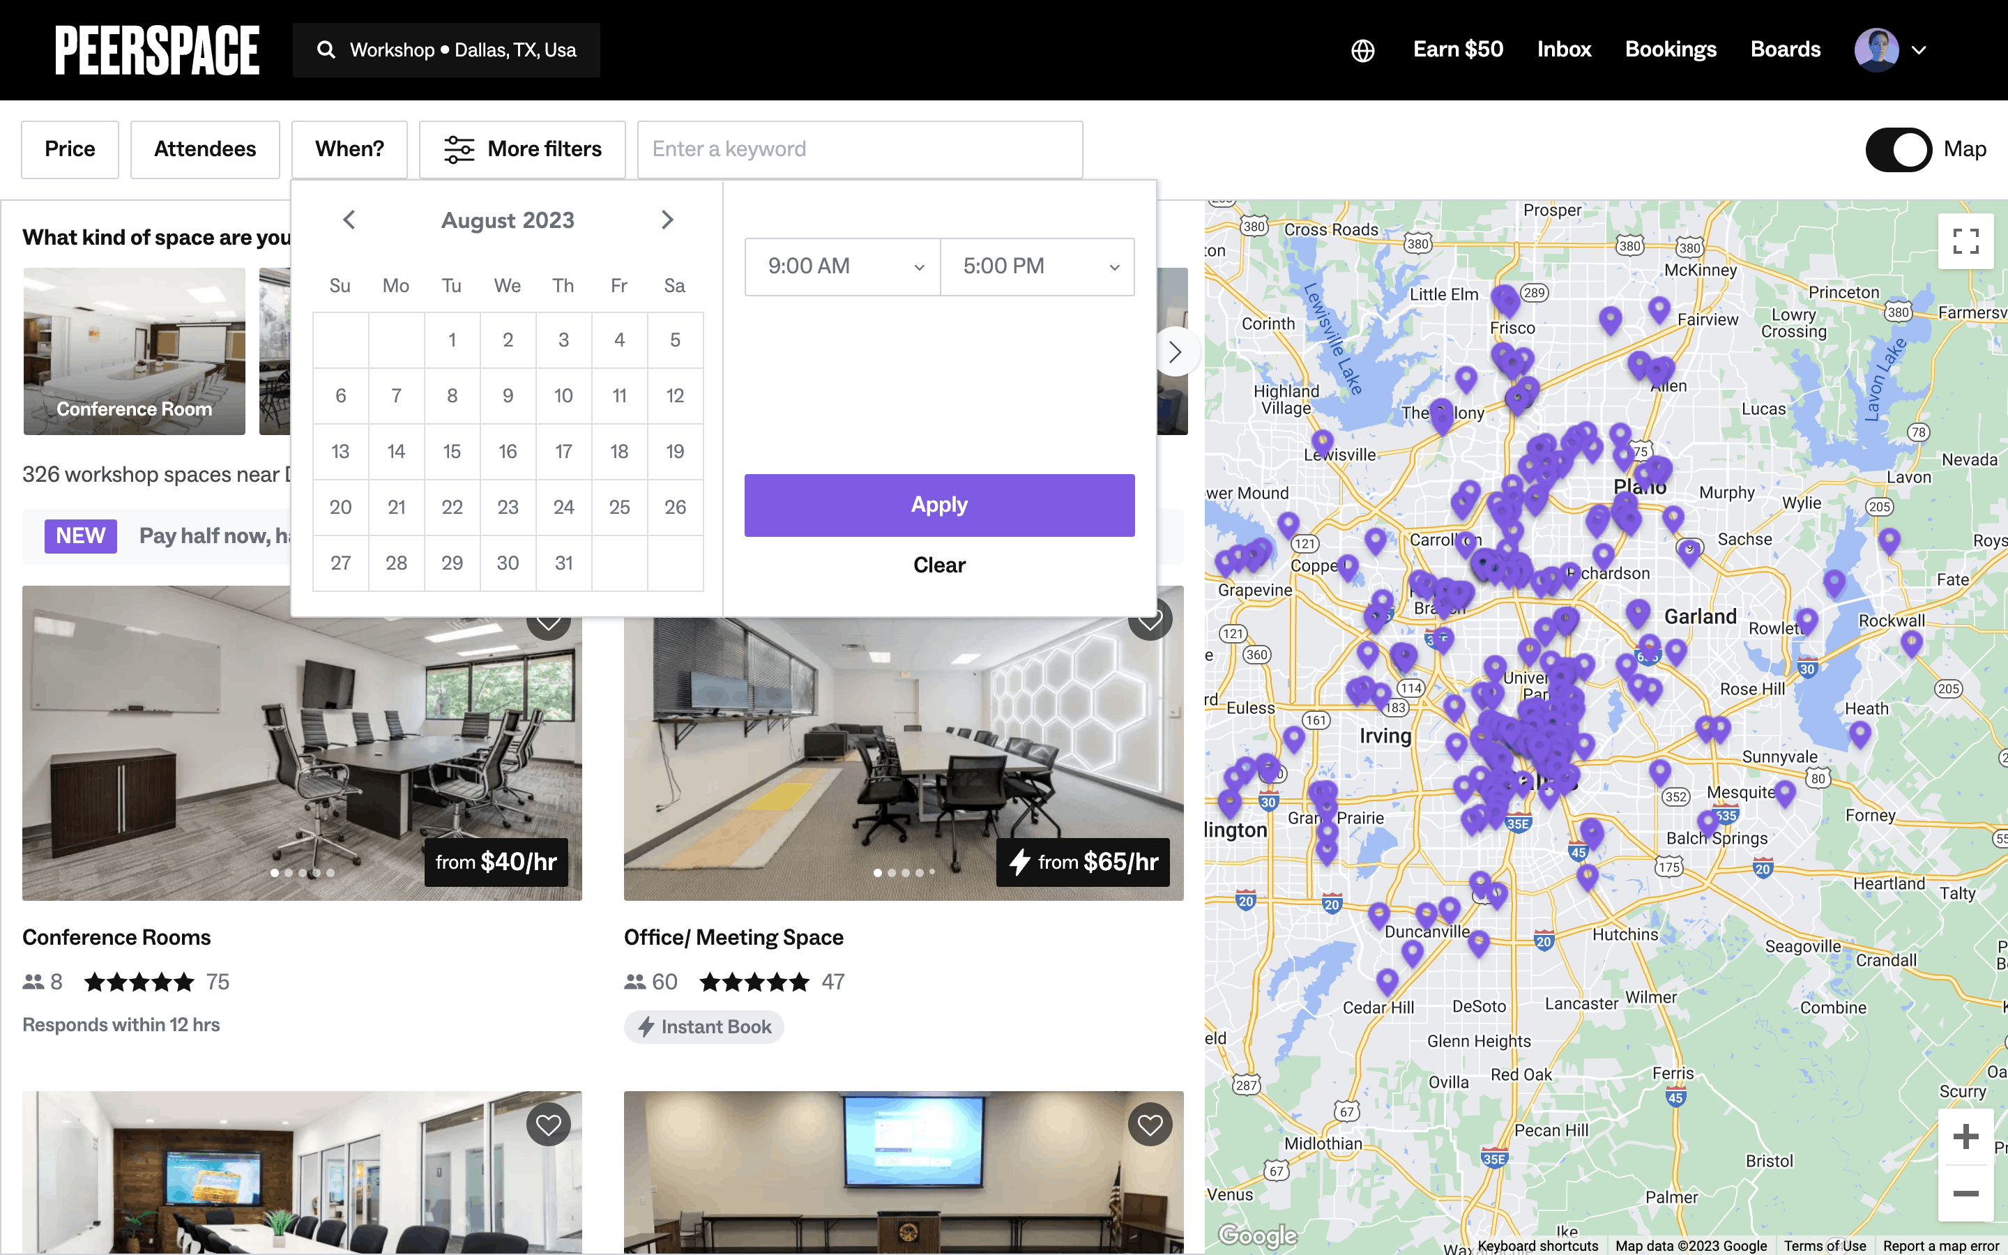Click heart on bottom-left listing photo

pyautogui.click(x=549, y=1125)
